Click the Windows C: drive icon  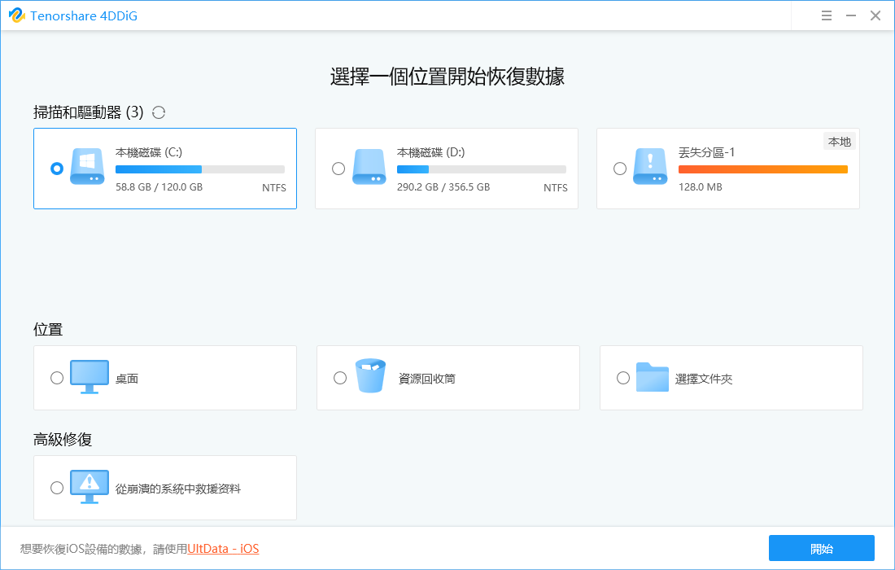(86, 167)
